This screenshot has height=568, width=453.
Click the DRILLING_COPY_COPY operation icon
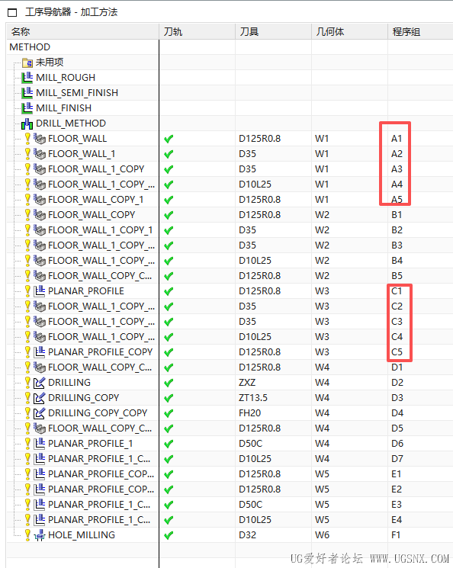[x=40, y=413]
